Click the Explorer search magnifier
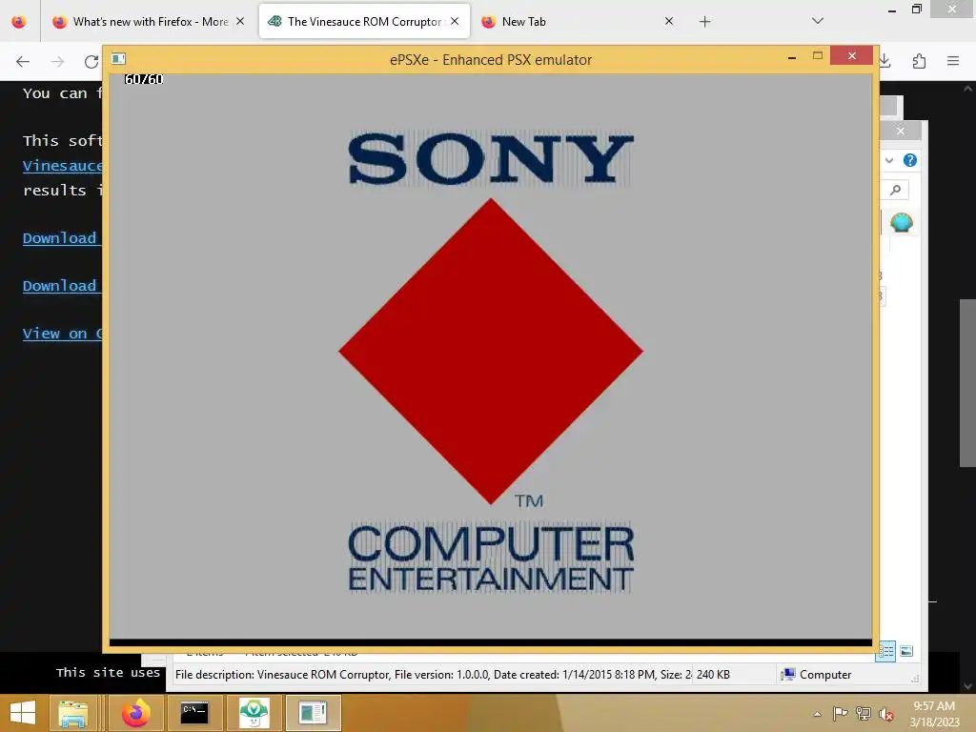976x732 pixels. point(896,190)
